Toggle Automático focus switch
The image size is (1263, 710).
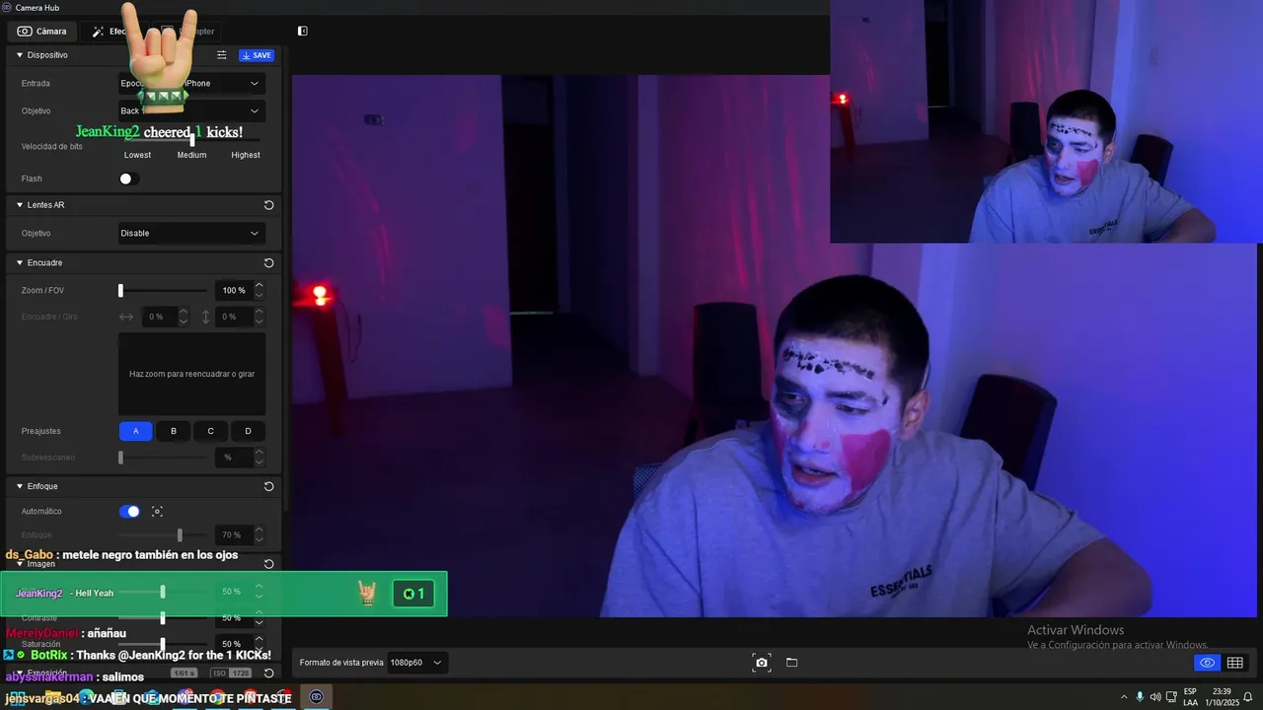[x=129, y=512]
